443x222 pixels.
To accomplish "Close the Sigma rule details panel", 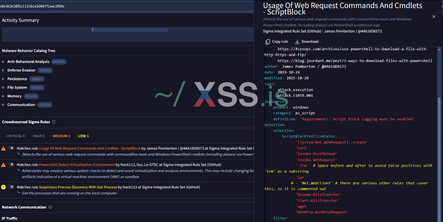I will tap(434, 17).
